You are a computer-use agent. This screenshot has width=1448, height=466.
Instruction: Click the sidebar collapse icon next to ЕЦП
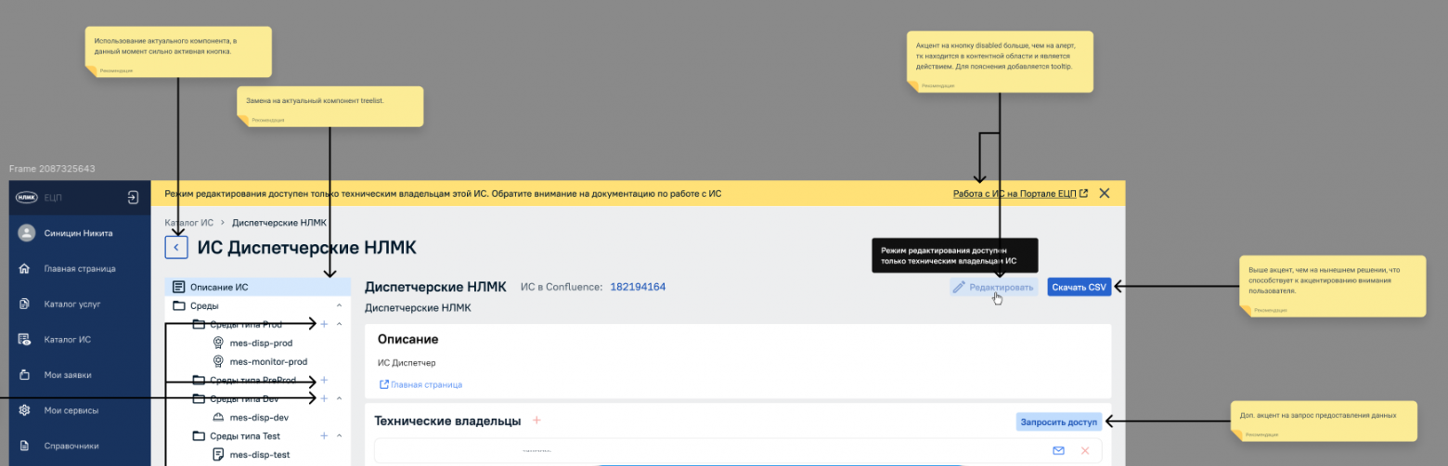(x=133, y=198)
